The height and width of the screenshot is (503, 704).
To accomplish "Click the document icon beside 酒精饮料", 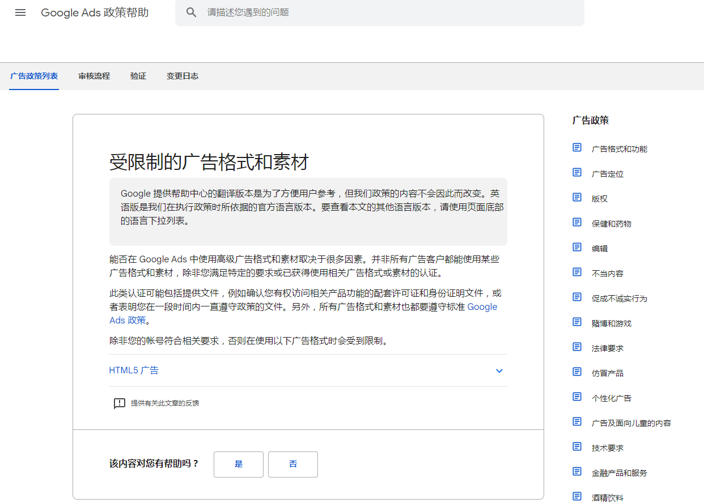I will [x=577, y=496].
